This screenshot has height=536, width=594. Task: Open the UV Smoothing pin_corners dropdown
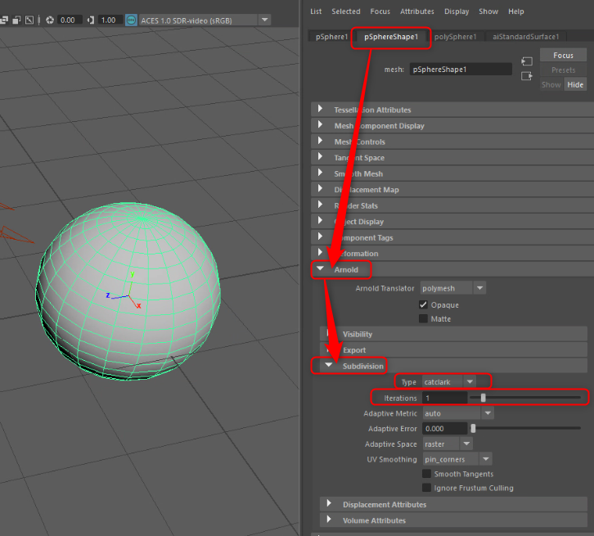click(x=457, y=459)
